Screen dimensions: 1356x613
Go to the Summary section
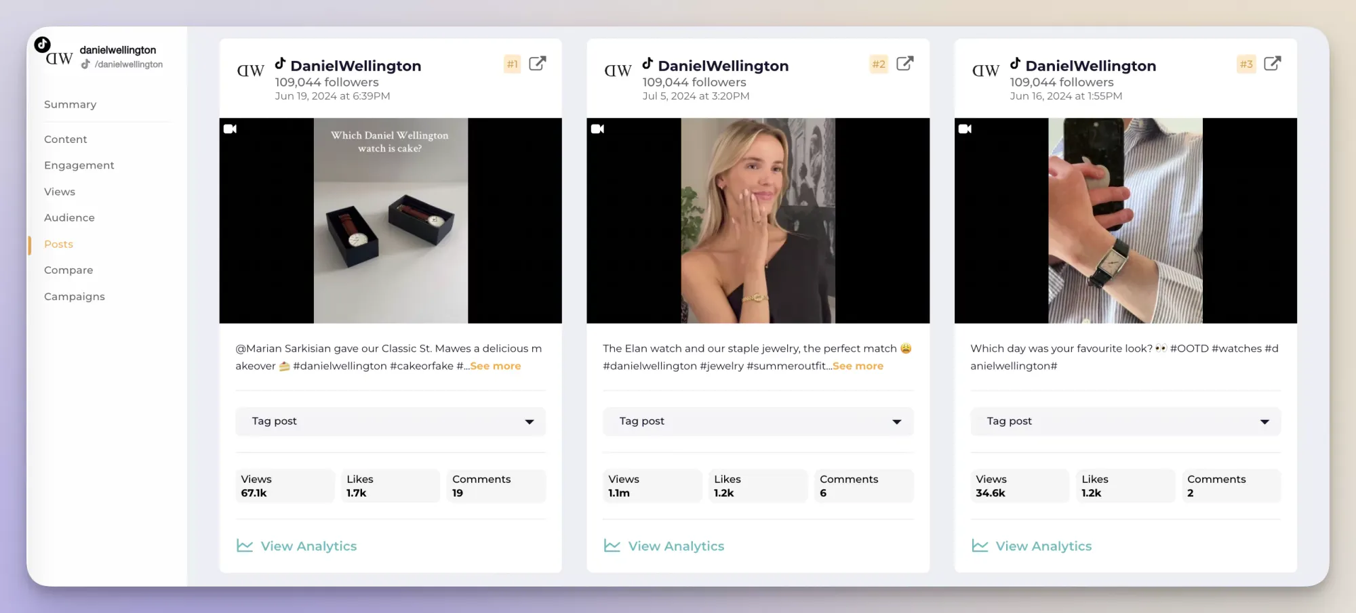pos(71,104)
